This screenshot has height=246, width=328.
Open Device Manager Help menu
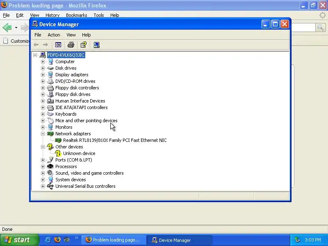86,35
